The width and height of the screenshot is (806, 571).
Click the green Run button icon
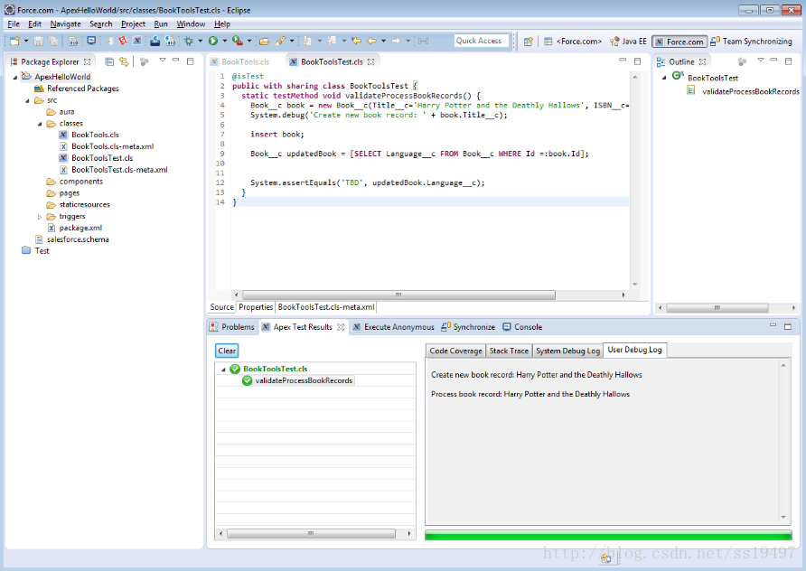[x=213, y=41]
